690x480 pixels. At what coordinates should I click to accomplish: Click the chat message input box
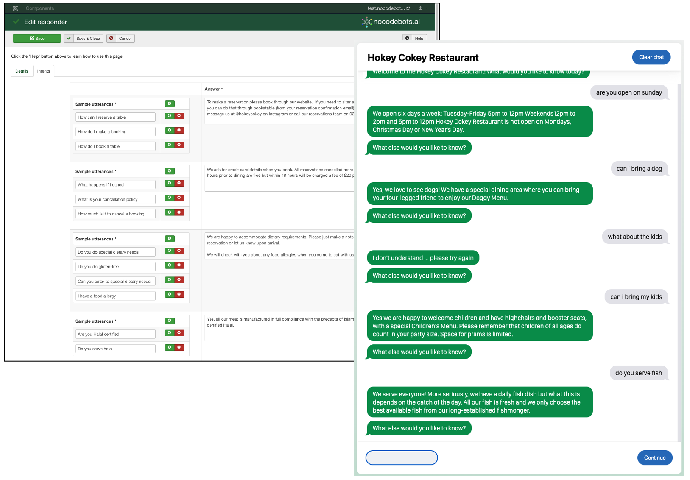click(401, 458)
